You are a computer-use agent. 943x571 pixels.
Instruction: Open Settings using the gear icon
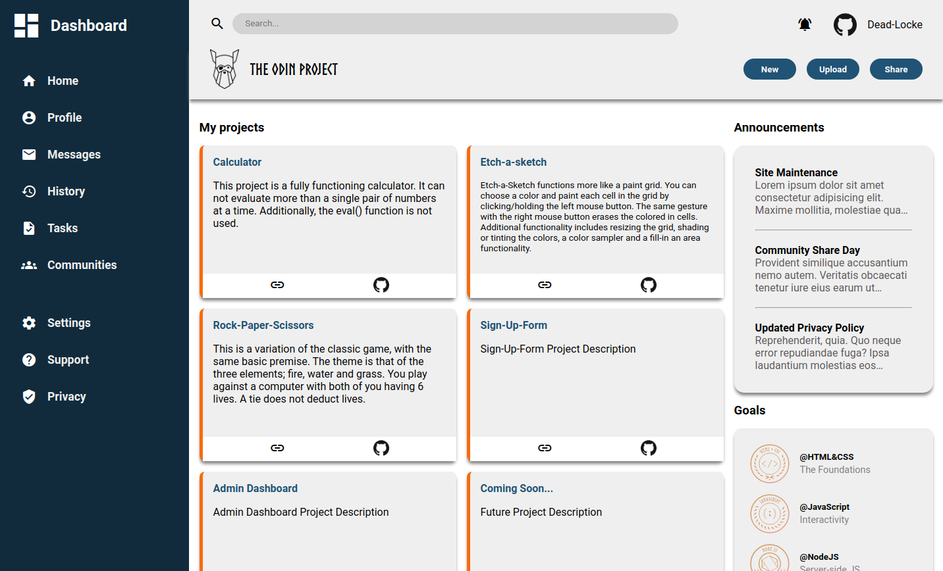click(29, 322)
